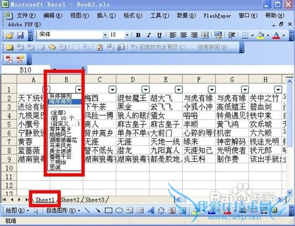
Task: Select the Arrow drawing tool
Action: click(x=98, y=210)
